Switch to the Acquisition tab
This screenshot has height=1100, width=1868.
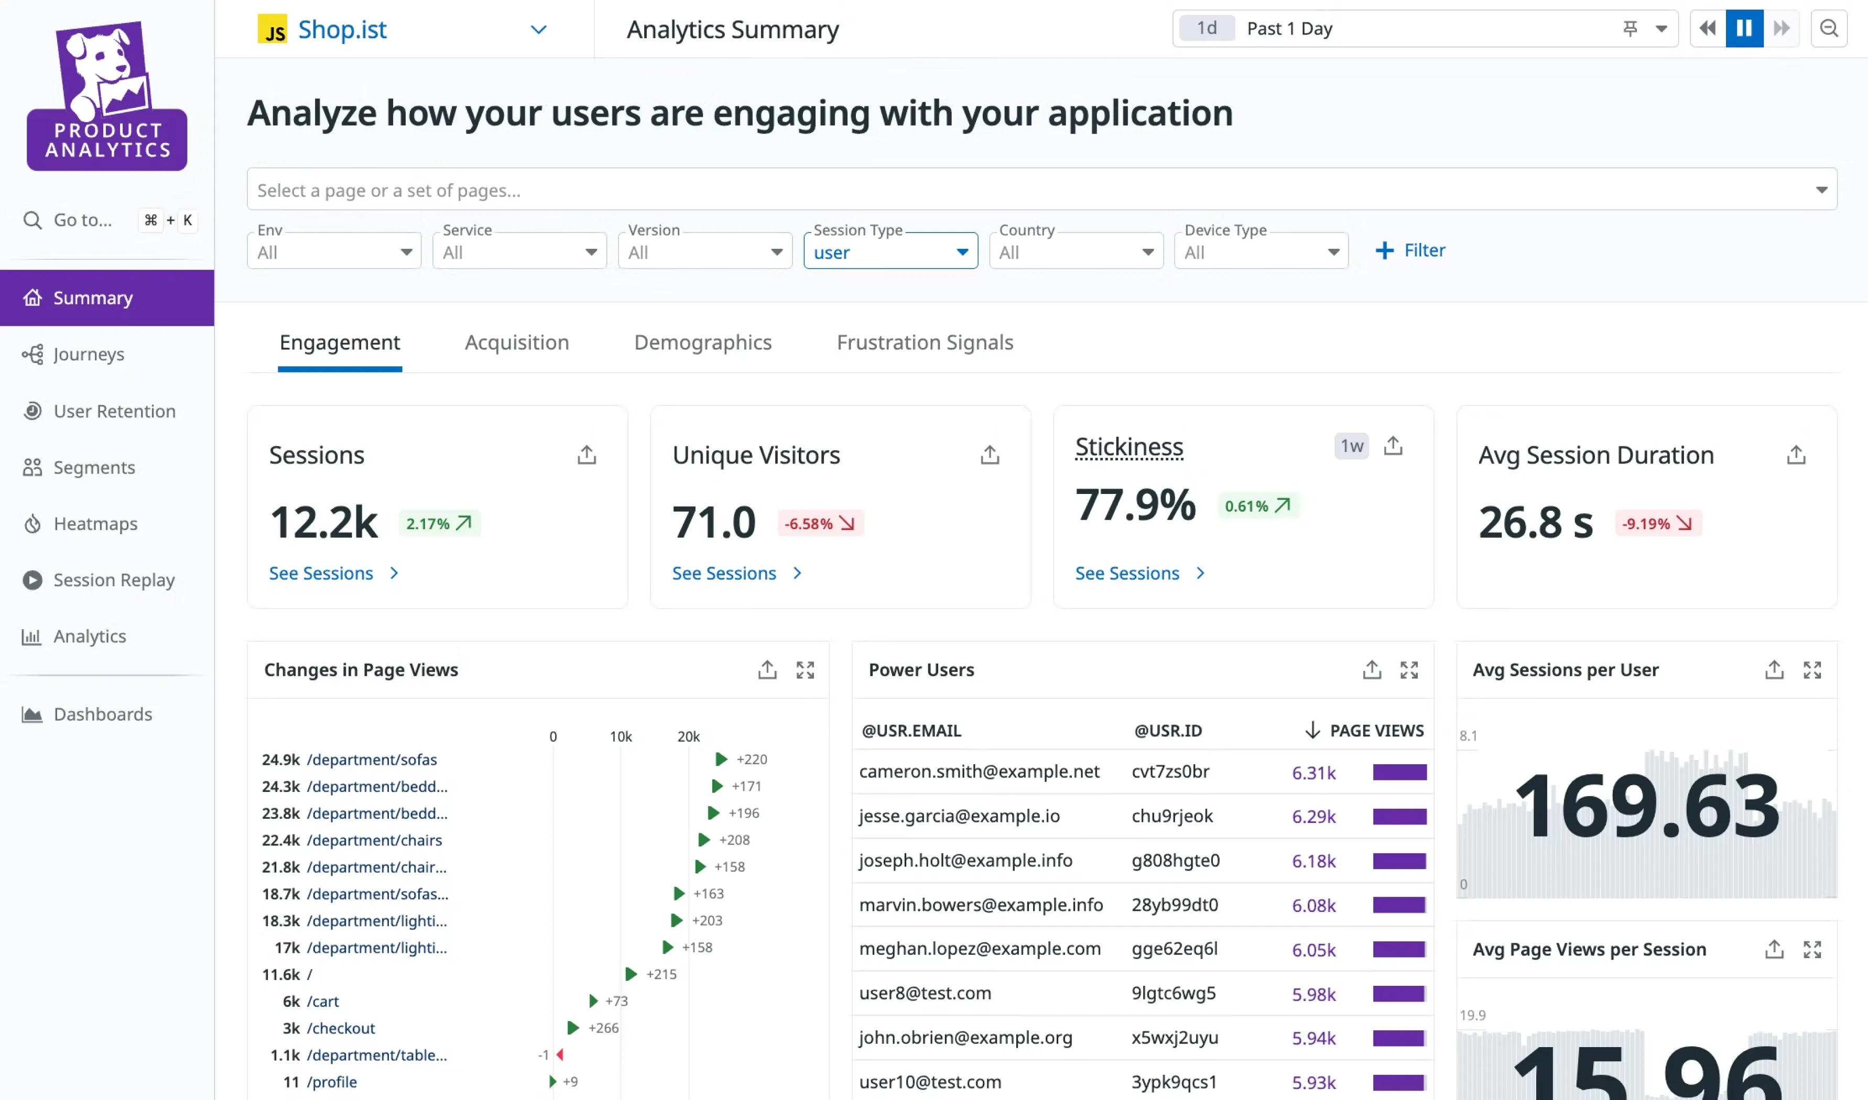516,343
